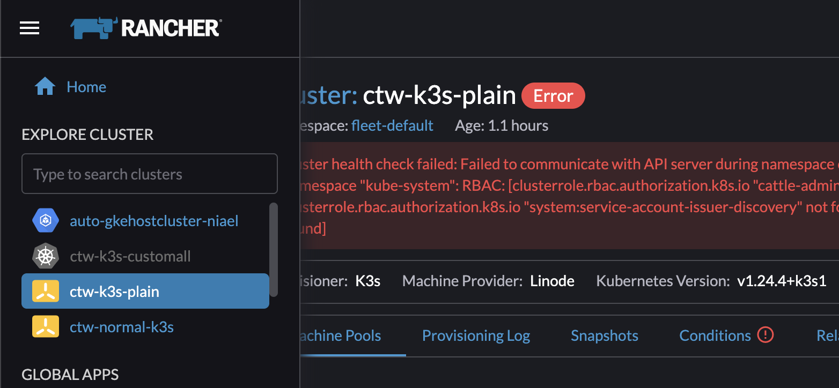
Task: Click the Kubernetes wheel icon for ctw-k3s-customall
Action: 46,256
